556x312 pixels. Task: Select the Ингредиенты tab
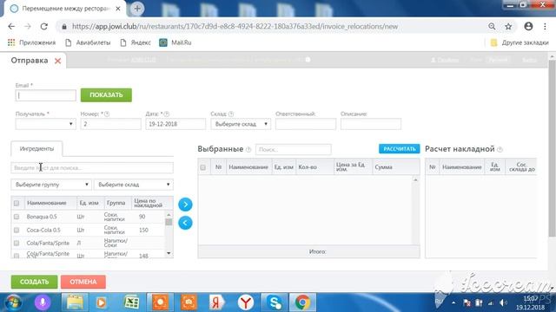click(x=36, y=148)
